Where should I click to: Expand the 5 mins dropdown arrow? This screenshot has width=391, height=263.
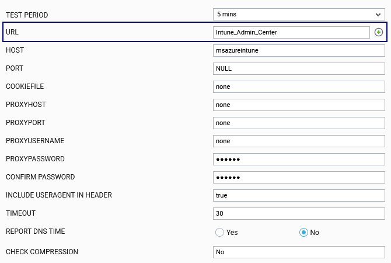coord(378,15)
